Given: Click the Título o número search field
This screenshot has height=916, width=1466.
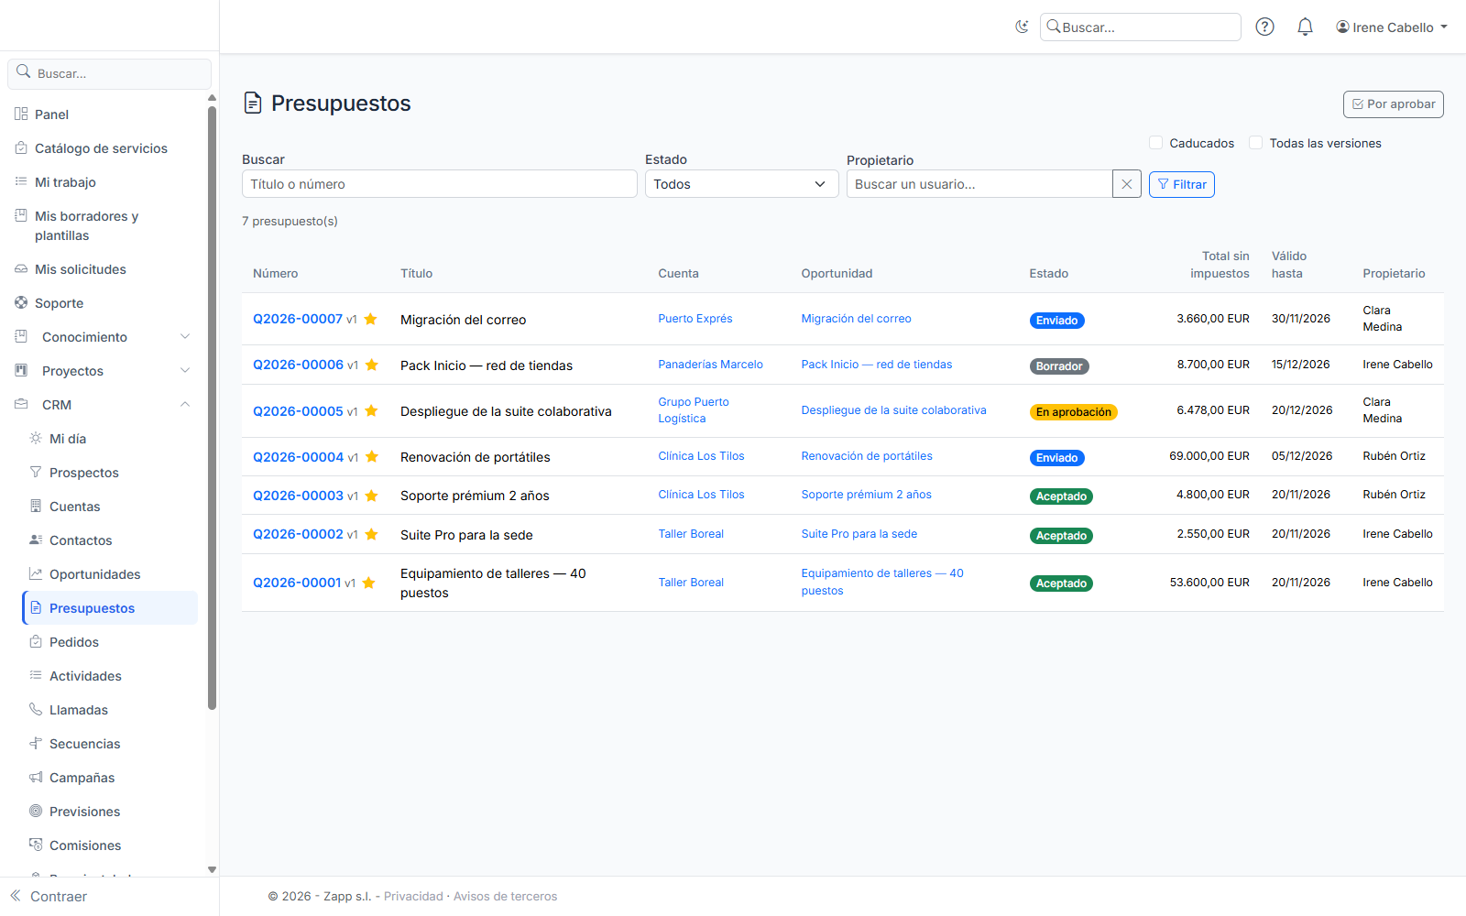Looking at the screenshot, I should [x=440, y=184].
